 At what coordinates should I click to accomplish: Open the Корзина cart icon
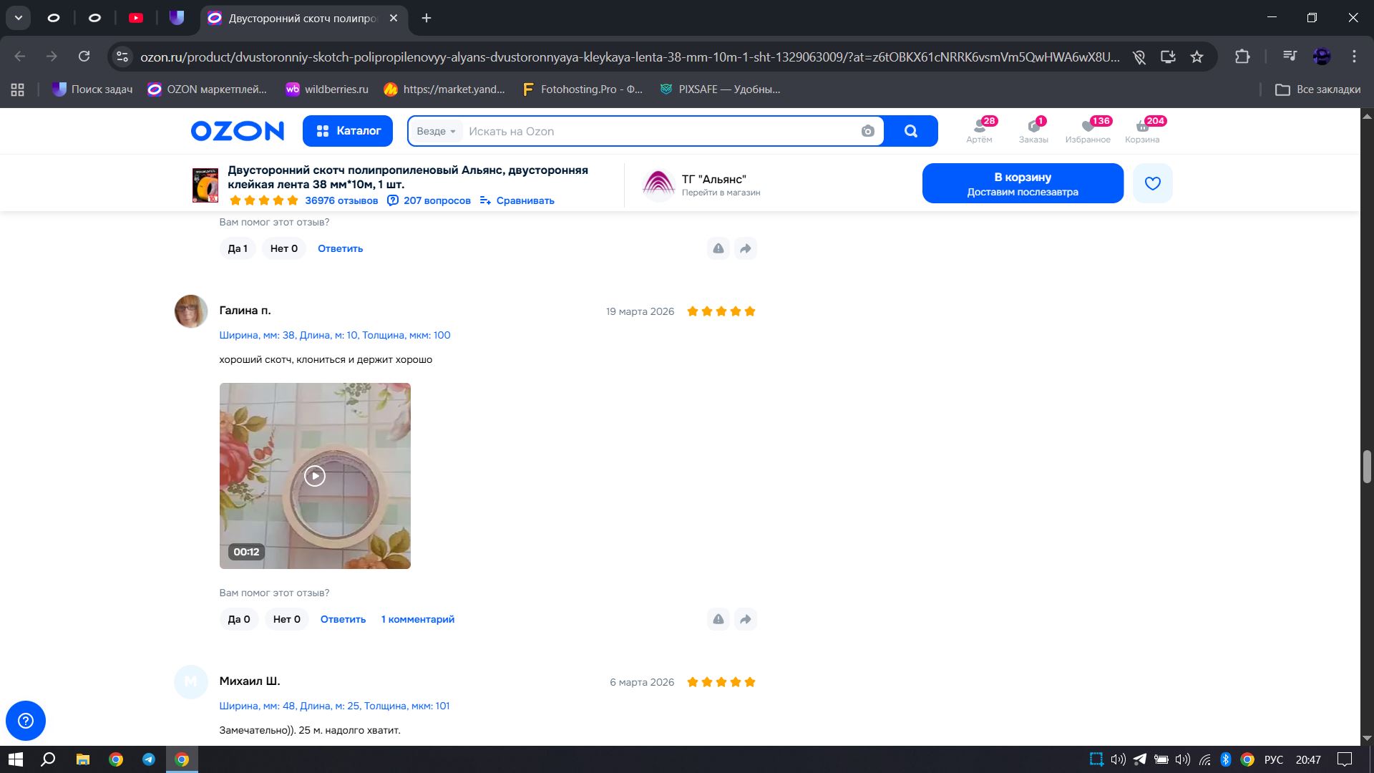1142,130
